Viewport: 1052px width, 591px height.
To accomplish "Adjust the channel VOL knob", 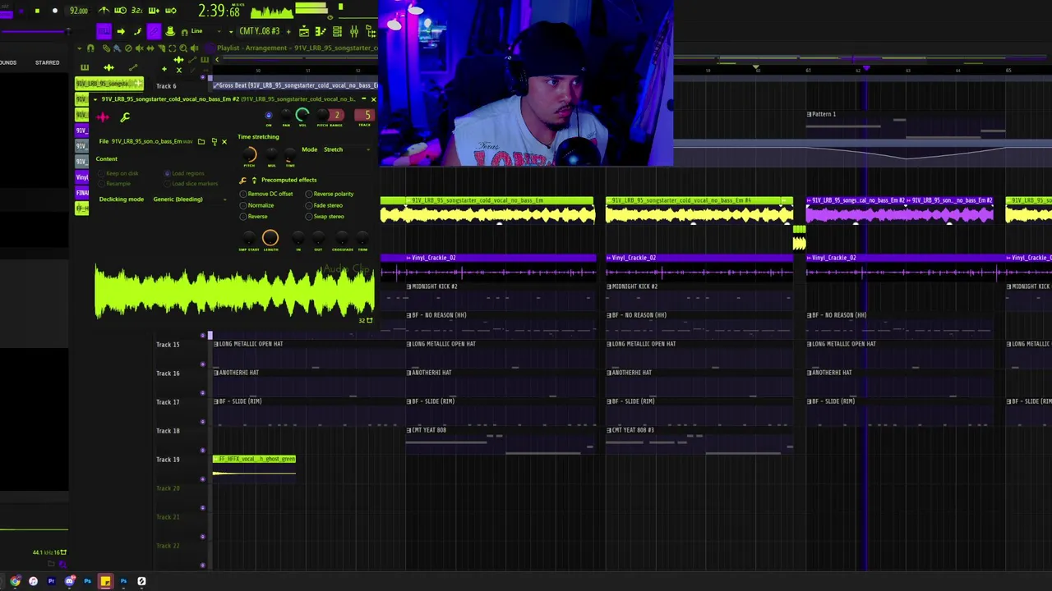I will tap(302, 116).
